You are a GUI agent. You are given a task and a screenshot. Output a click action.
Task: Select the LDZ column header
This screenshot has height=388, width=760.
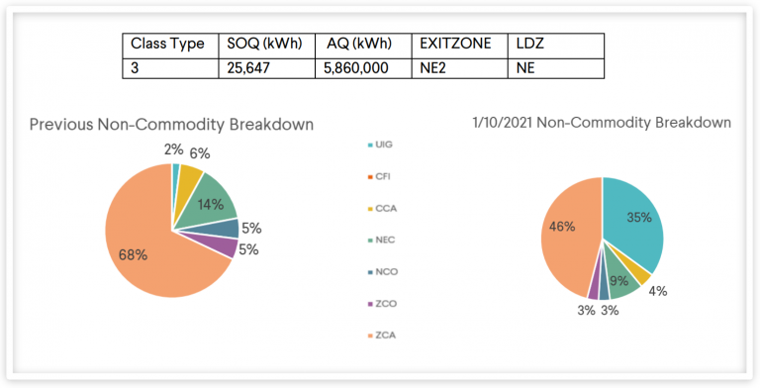(x=556, y=47)
